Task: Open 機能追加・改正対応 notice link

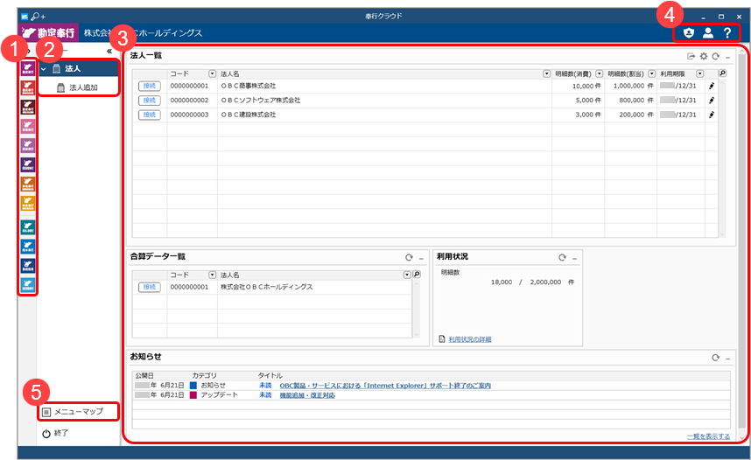Action: [x=307, y=395]
